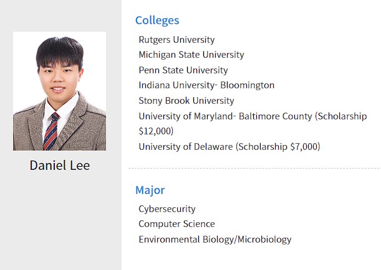Image resolution: width=381 pixels, height=270 pixels.
Task: Click the Indiana University- Bloomington entry
Action: pyautogui.click(x=206, y=85)
